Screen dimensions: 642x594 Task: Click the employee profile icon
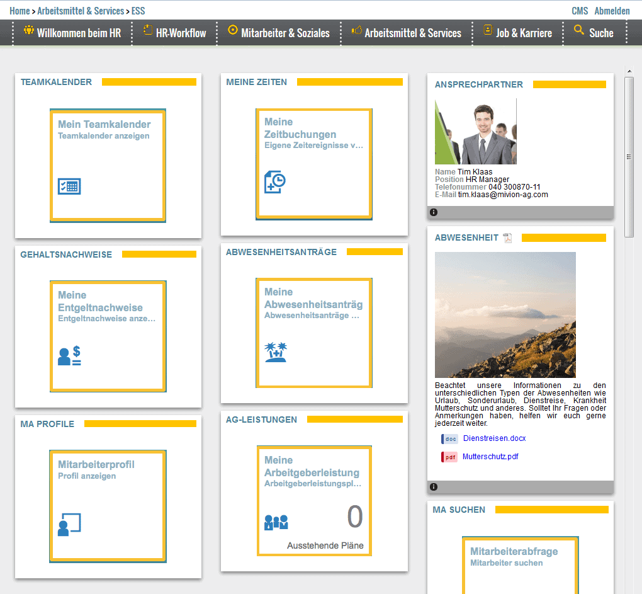(69, 524)
